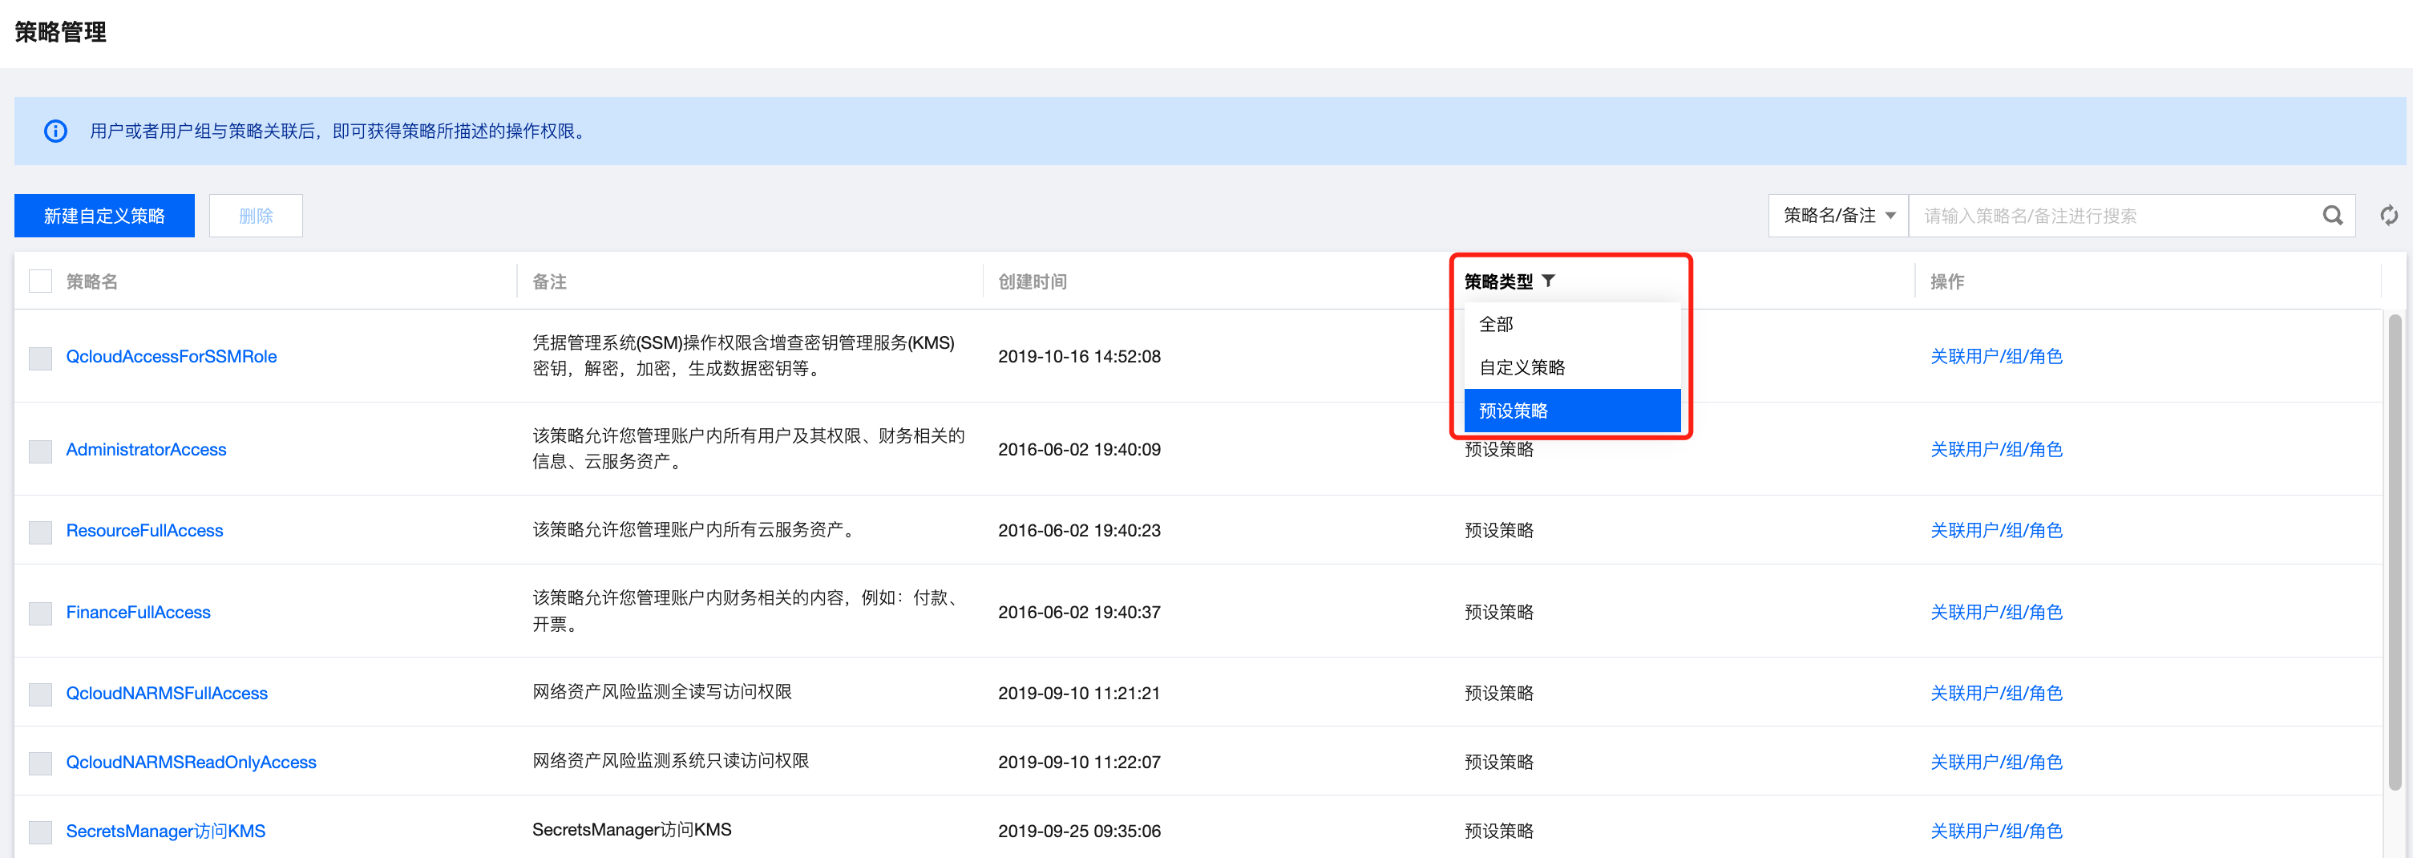Viewport: 2413px width, 858px height.
Task: Select the FinanceFullAccess row checkbox
Action: (x=40, y=613)
